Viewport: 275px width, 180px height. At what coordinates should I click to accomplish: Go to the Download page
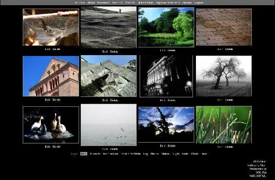tap(103, 3)
